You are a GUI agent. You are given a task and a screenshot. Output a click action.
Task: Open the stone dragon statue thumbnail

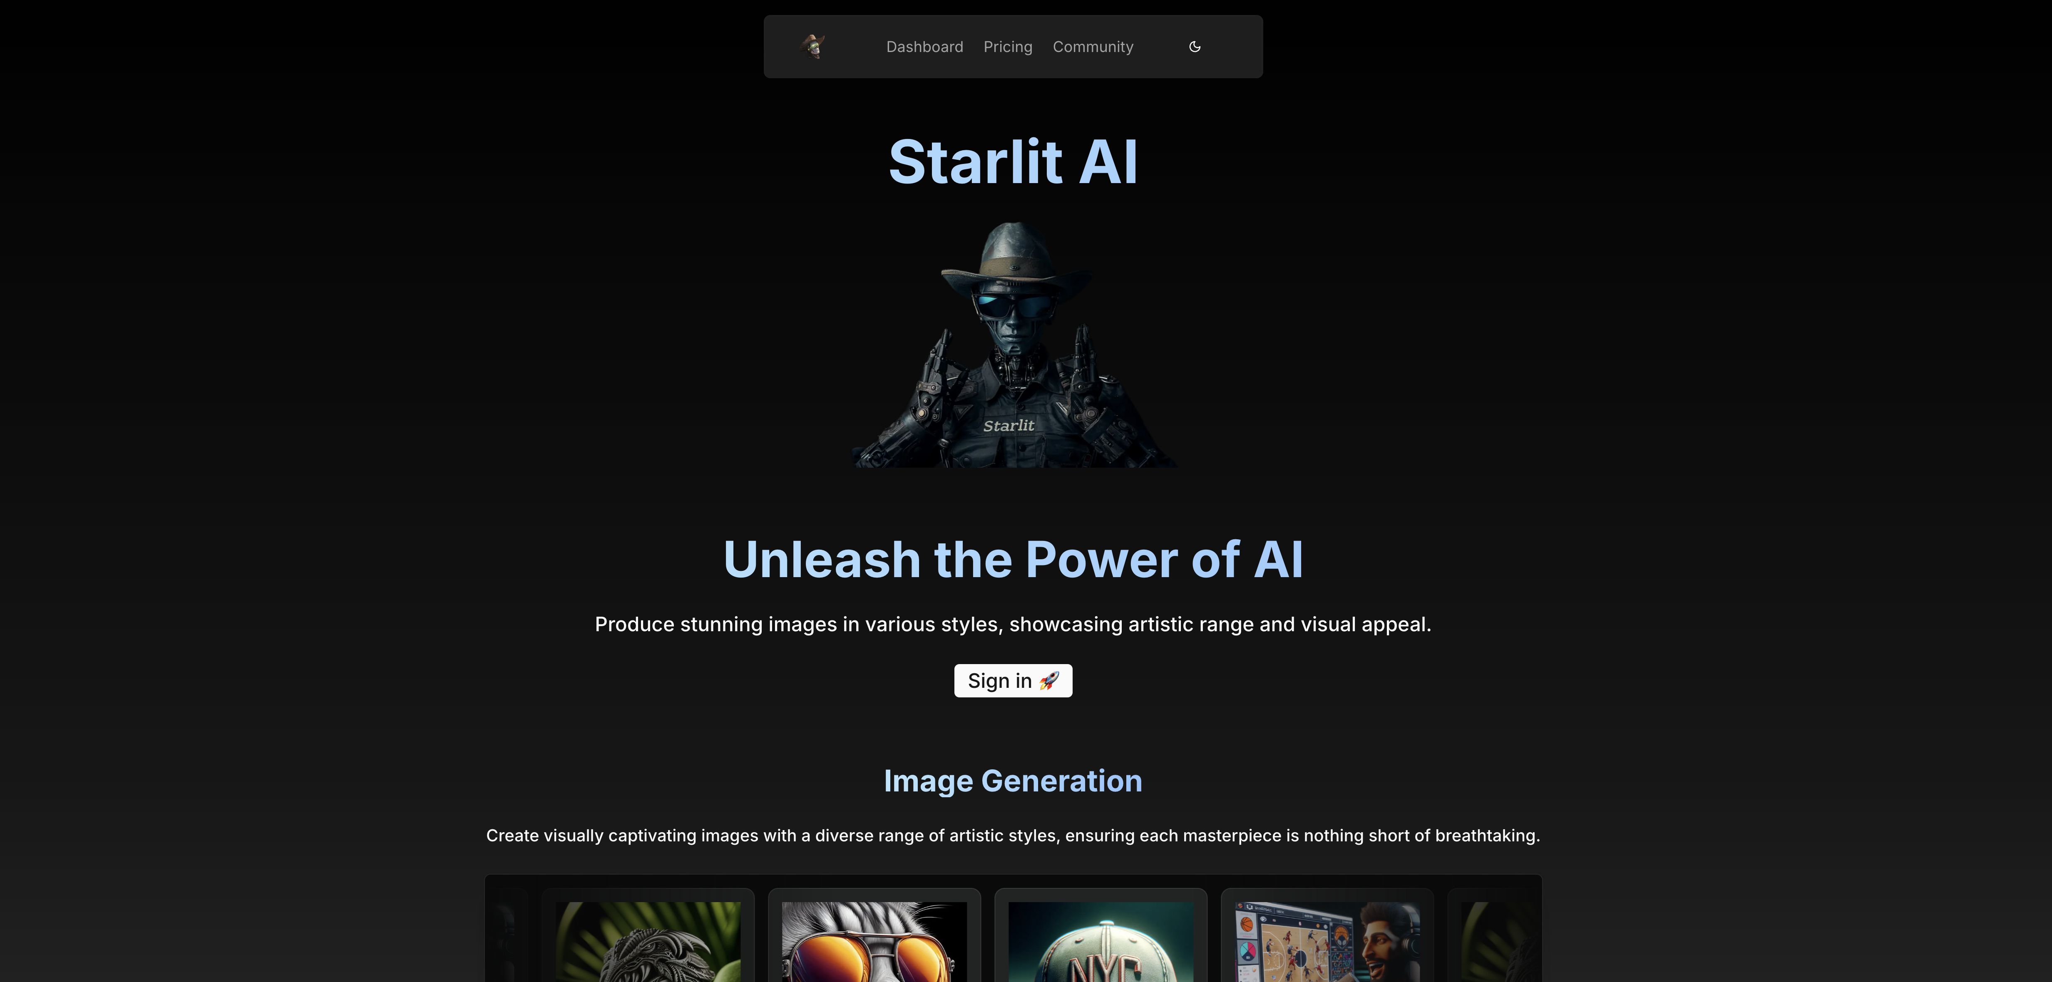[x=647, y=941]
